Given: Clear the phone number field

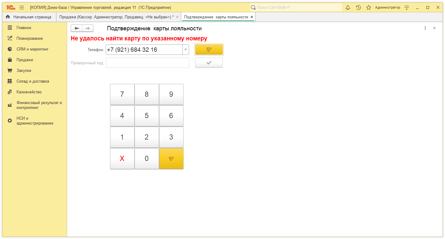Looking at the screenshot, I should point(185,50).
